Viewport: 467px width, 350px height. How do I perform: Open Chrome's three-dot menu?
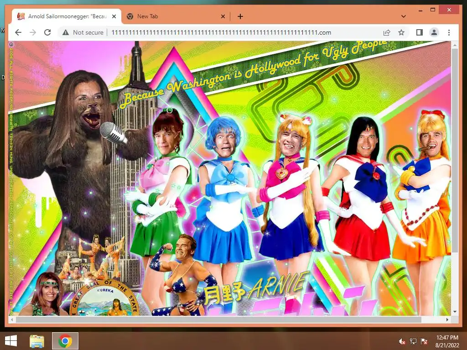(449, 32)
